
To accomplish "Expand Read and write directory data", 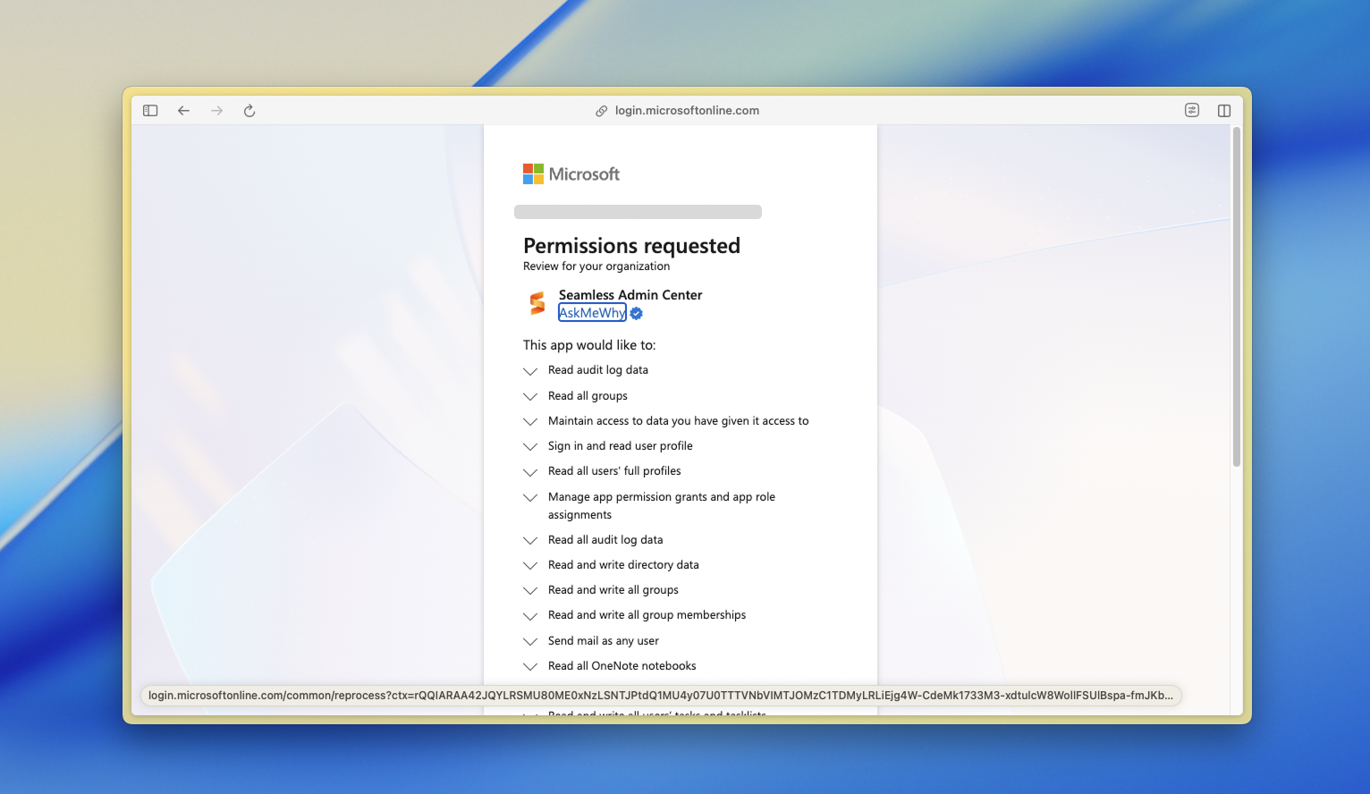I will pos(530,565).
